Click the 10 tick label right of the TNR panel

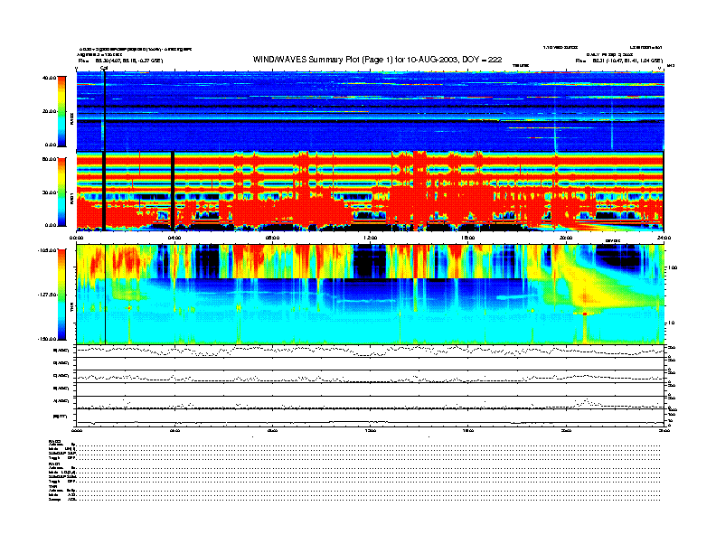point(671,323)
